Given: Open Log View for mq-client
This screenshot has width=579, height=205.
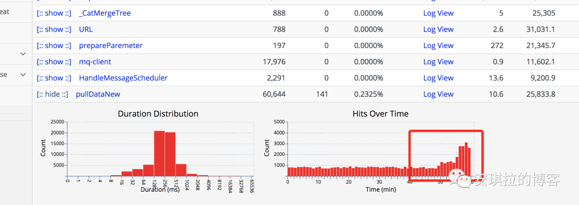Looking at the screenshot, I should pos(439,62).
